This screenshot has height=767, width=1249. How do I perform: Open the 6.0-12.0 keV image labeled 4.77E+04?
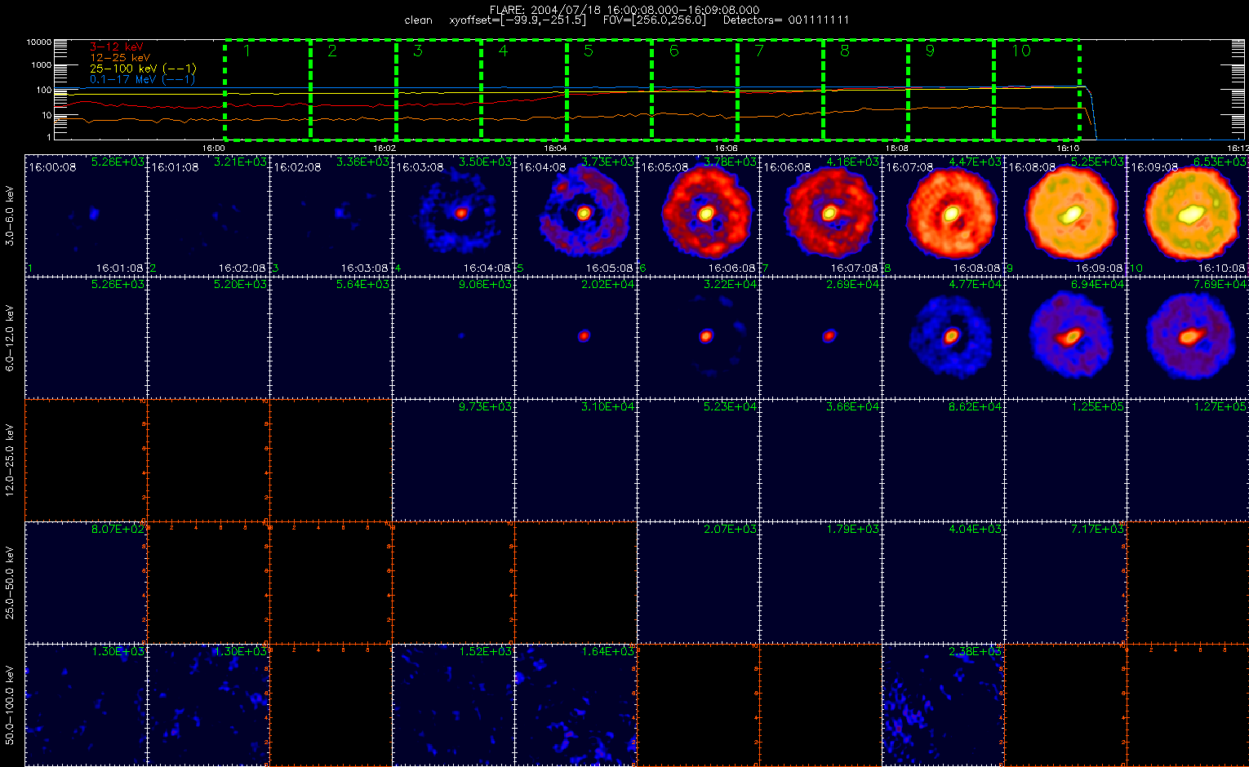944,338
